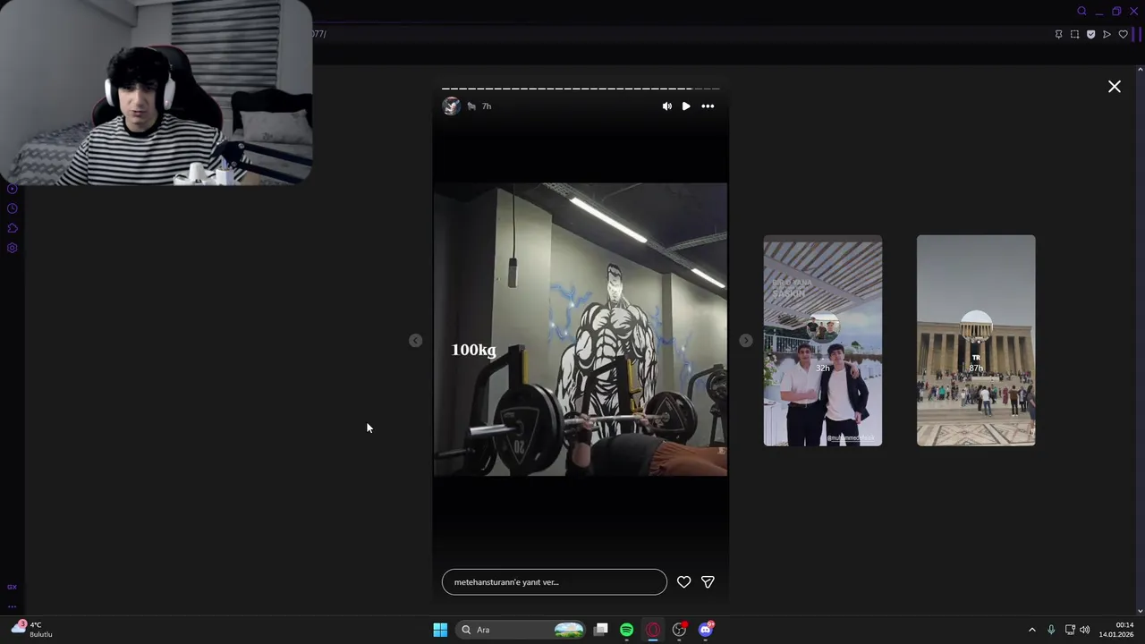Click the microphone icon in the system tray
Screen dimensions: 1145x644
[x=1051, y=630]
